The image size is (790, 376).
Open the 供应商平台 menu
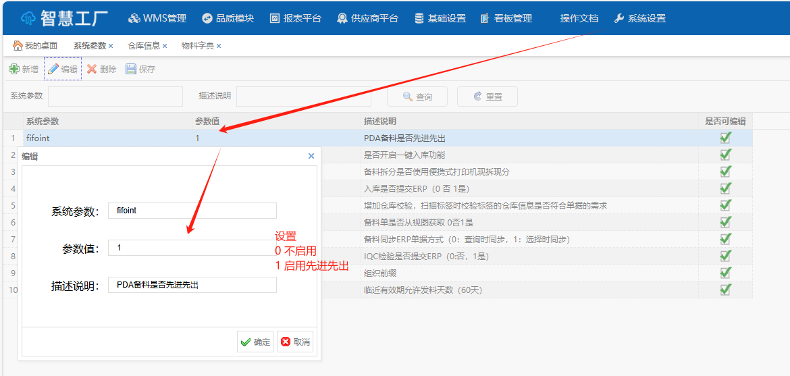point(368,18)
